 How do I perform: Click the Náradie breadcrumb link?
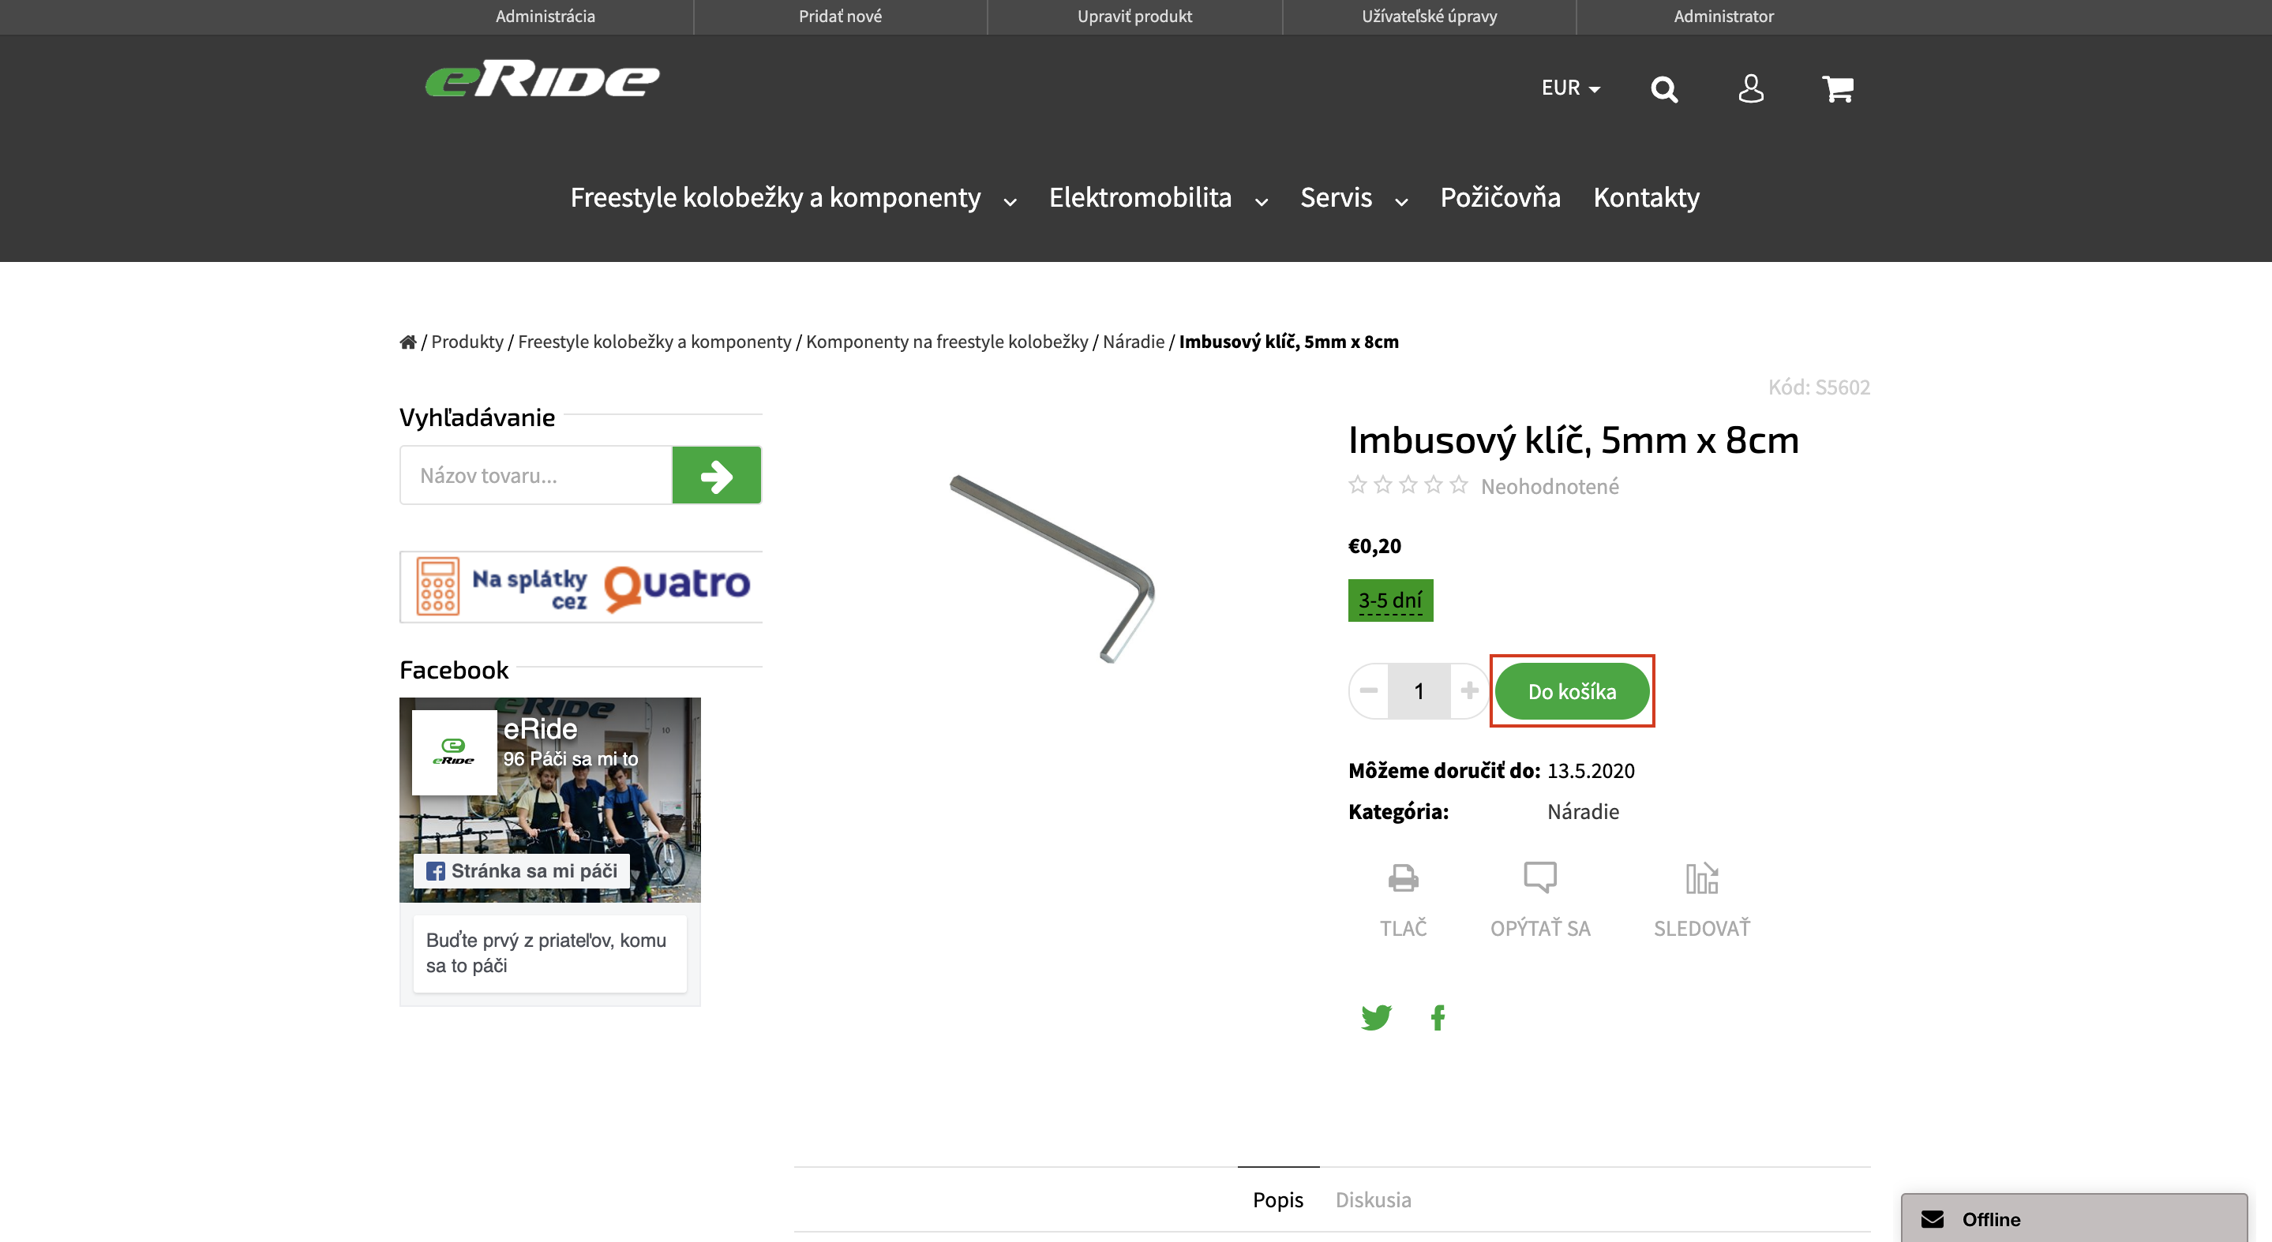pos(1134,342)
